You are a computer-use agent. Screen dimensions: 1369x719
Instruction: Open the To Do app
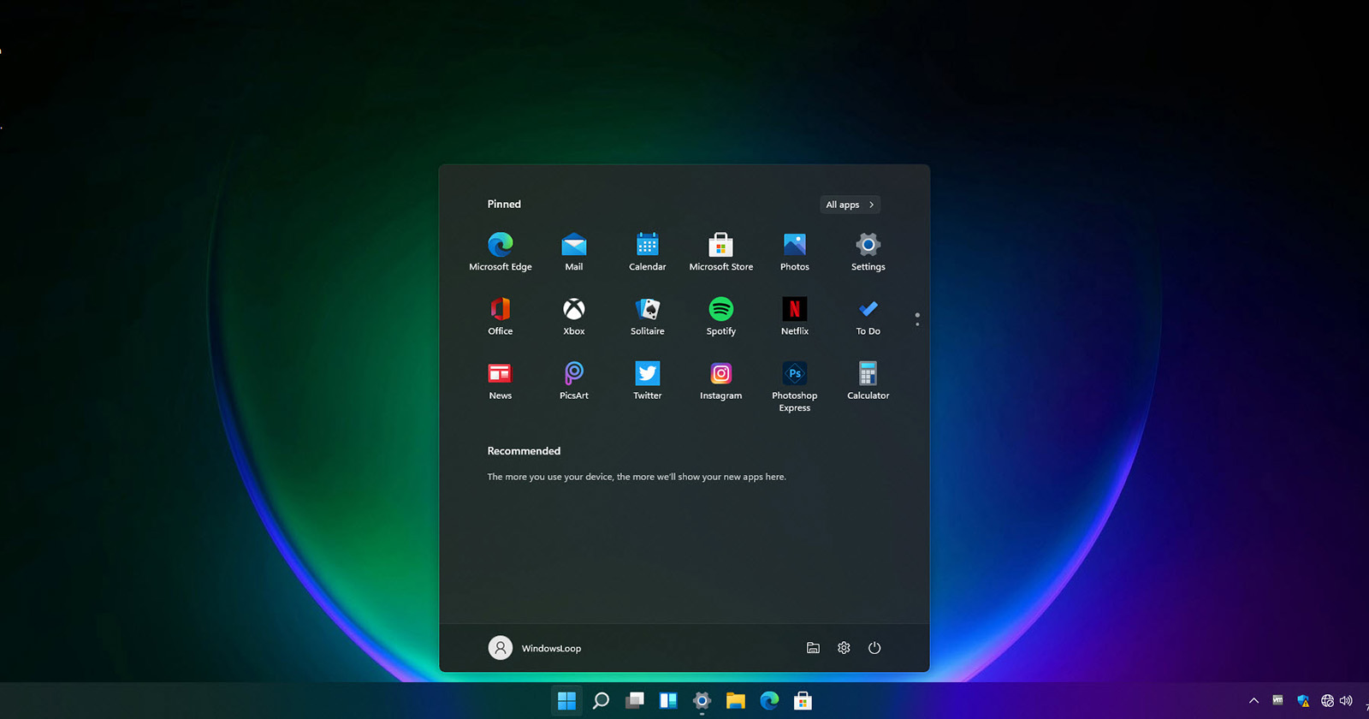[x=868, y=316]
